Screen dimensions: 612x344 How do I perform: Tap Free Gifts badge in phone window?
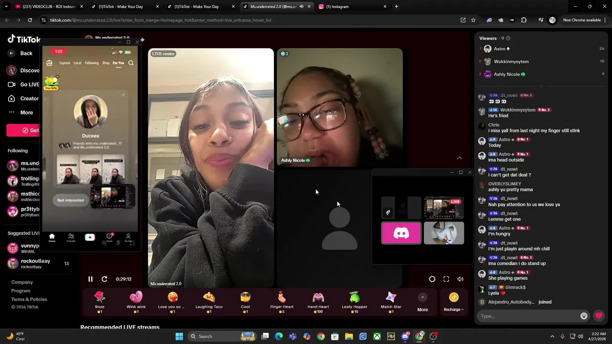tap(51, 83)
